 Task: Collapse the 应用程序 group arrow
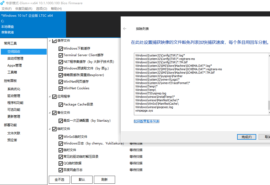pyautogui.click(x=50, y=97)
